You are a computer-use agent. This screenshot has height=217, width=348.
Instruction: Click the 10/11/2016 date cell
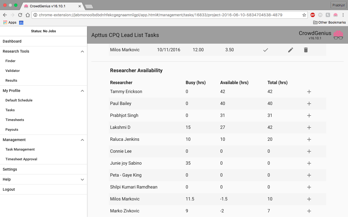(169, 50)
